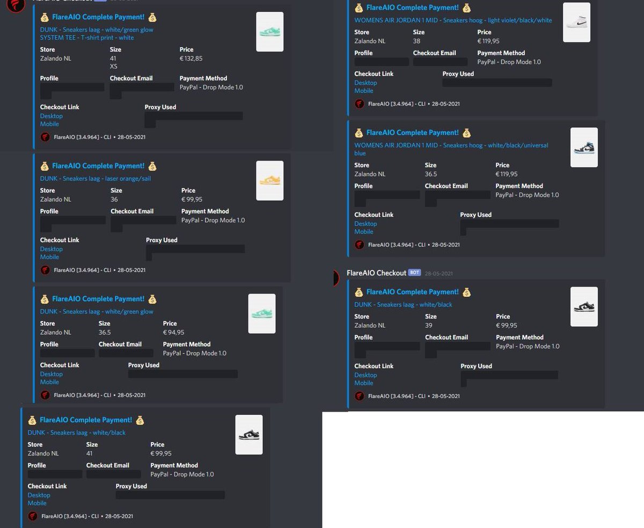Open Mobile link in white/black size 39 order
The width and height of the screenshot is (644, 528).
(x=364, y=383)
